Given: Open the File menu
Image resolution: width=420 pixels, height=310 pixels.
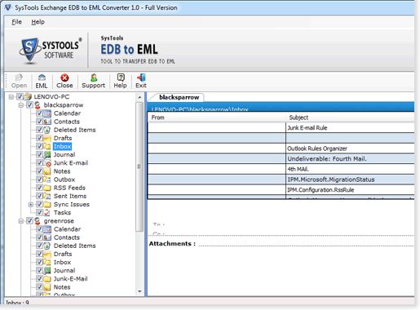Looking at the screenshot, I should pyautogui.click(x=16, y=22).
